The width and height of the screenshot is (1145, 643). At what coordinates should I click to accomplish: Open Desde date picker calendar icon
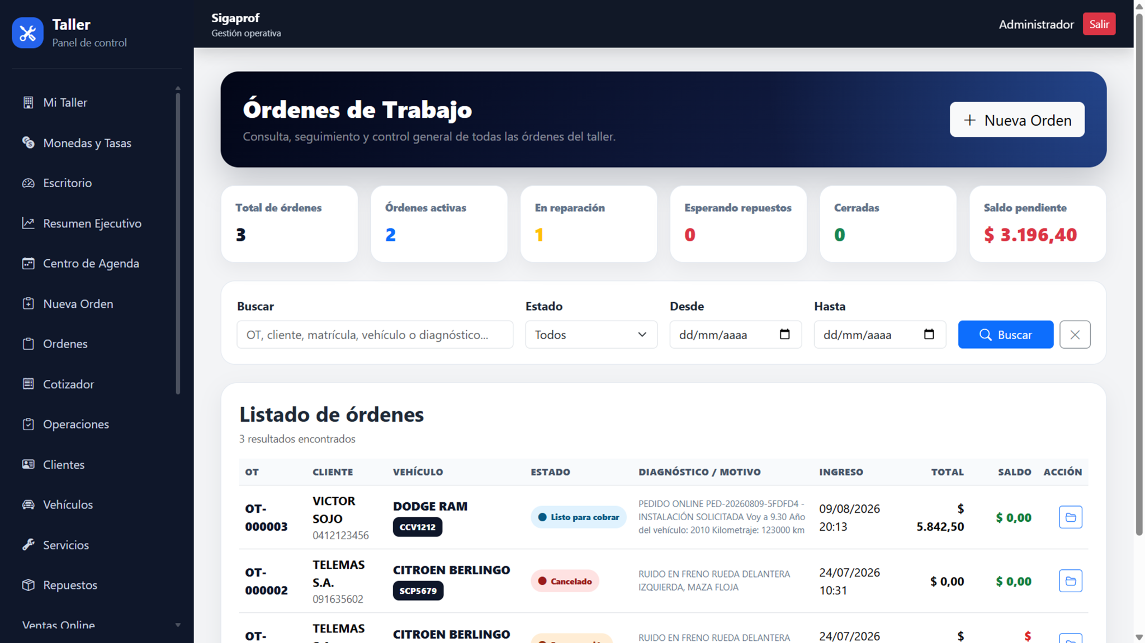pyautogui.click(x=784, y=334)
